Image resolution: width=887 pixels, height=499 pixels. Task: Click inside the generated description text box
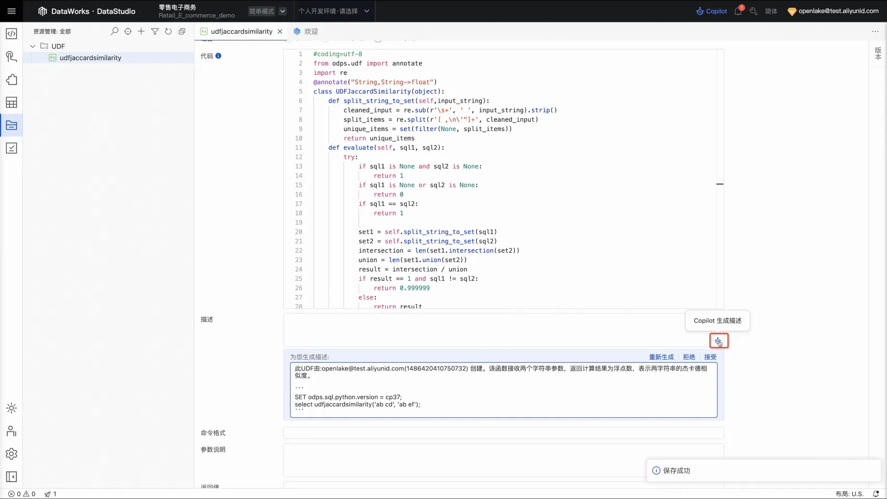click(503, 390)
